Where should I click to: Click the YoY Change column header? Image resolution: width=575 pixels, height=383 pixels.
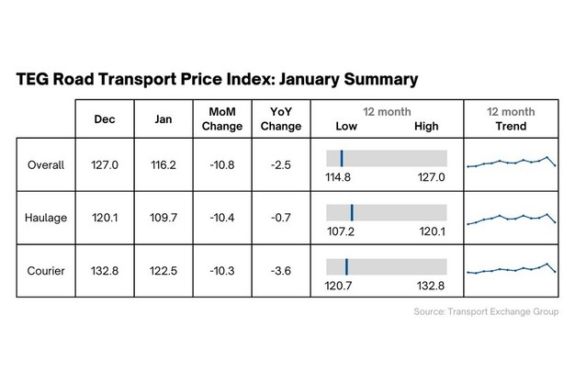coord(280,118)
